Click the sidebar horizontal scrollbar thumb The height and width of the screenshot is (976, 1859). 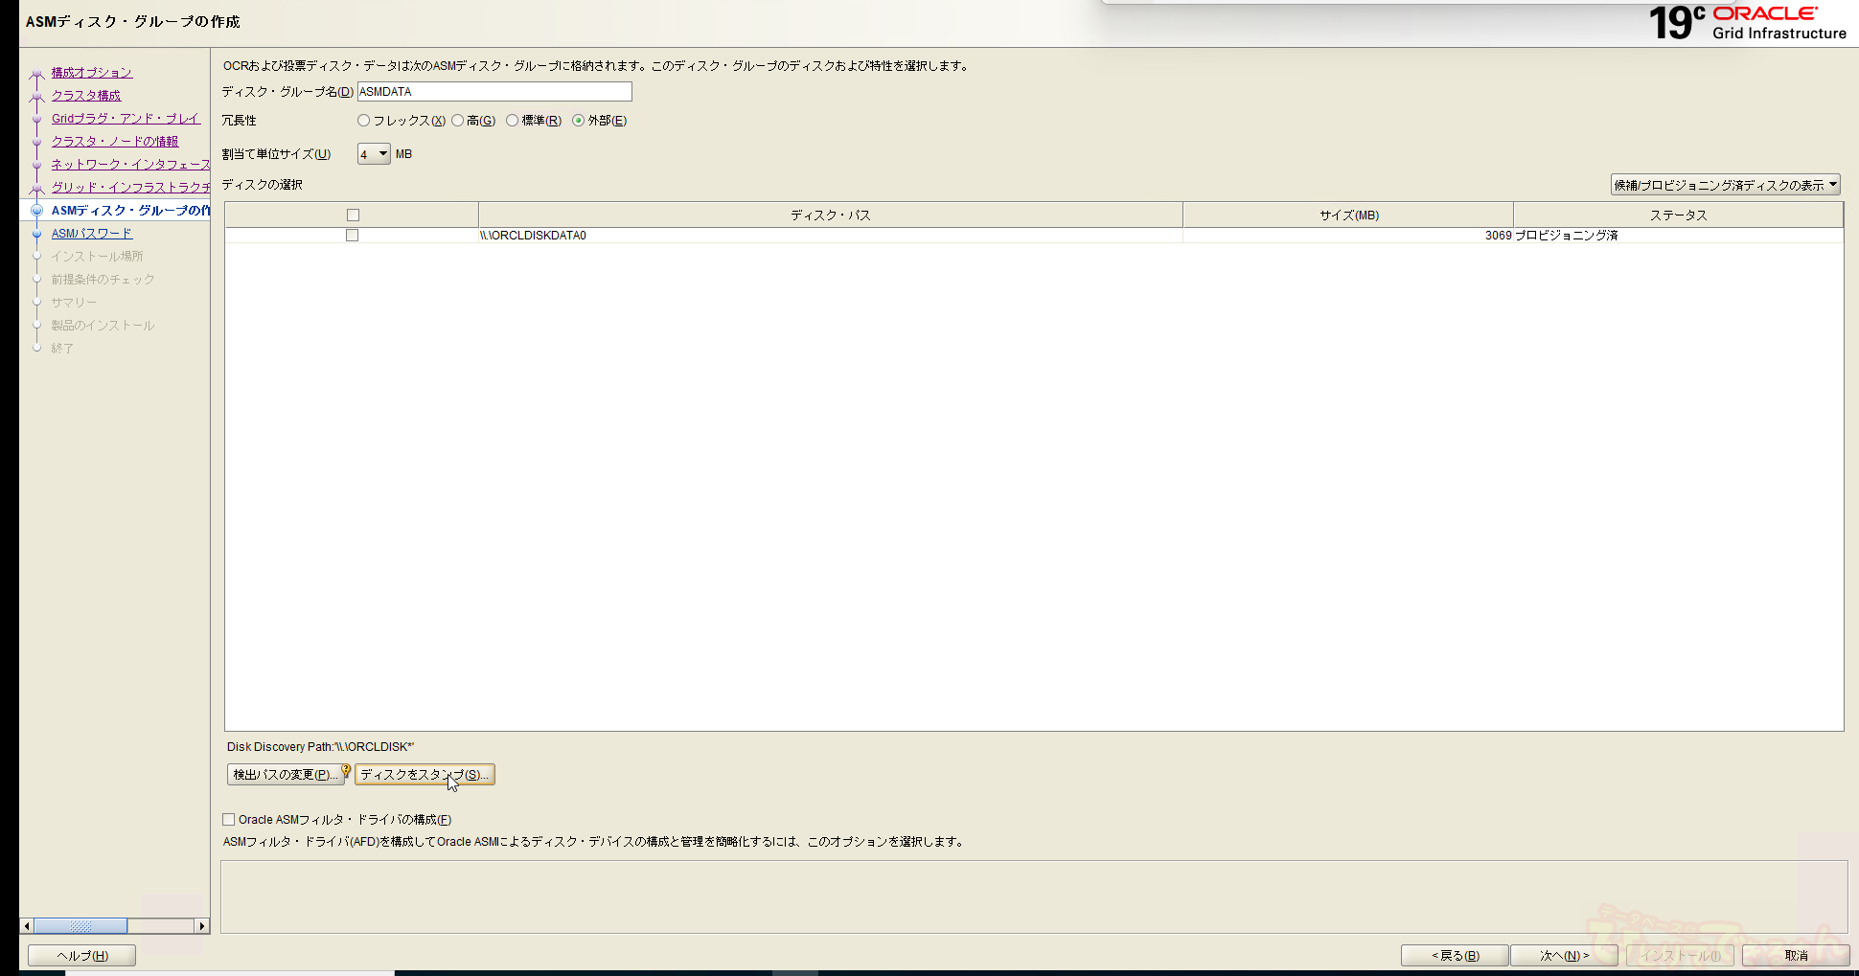click(x=80, y=926)
